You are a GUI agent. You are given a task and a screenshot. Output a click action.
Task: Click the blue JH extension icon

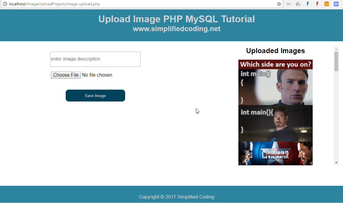pos(336,4)
